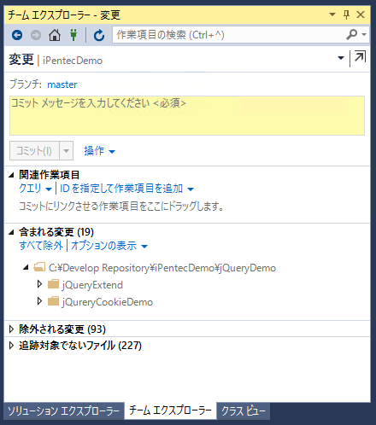Expand the 追跡対象でないファイル (227) section
This screenshot has height=425, width=376.
pyautogui.click(x=11, y=346)
